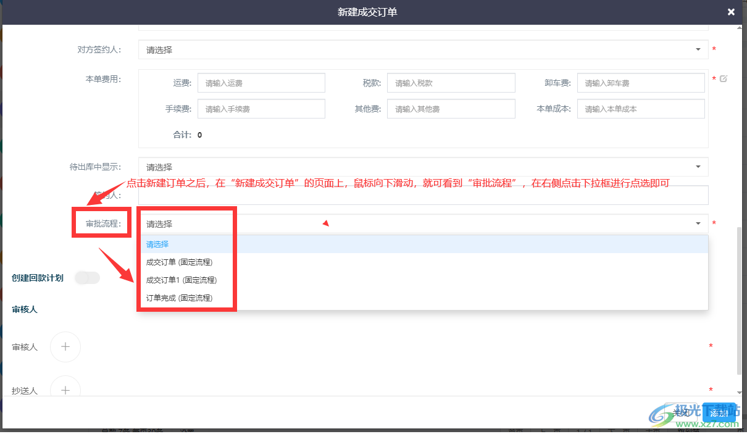Click the 本单成本 input field
This screenshot has width=747, height=434.
pyautogui.click(x=641, y=109)
